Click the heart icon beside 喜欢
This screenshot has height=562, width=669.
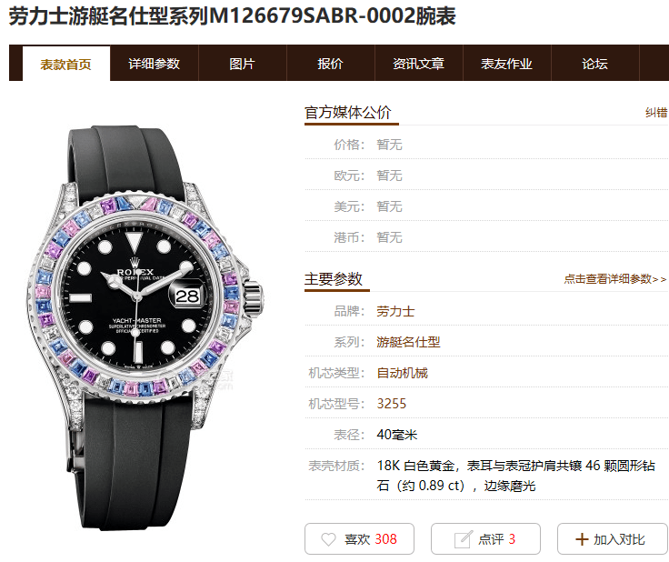pos(328,539)
